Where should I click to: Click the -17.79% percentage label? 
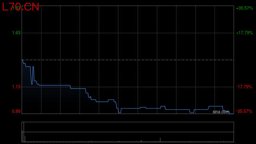coord(244,87)
